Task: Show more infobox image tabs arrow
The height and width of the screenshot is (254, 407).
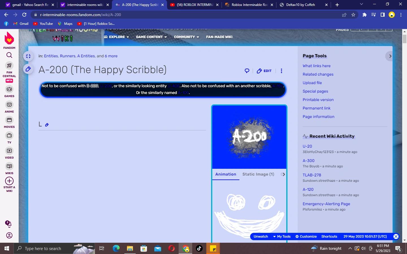Action: pyautogui.click(x=283, y=174)
